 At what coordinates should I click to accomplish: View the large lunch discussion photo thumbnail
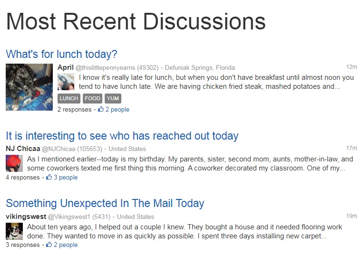click(29, 87)
